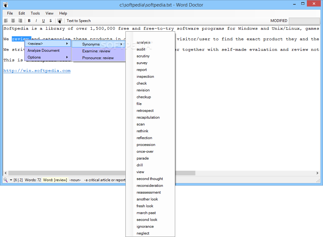Screen dimensions: 323x237
Task: Open dropdown arrow beside the magnifier icon
Action: (11, 180)
